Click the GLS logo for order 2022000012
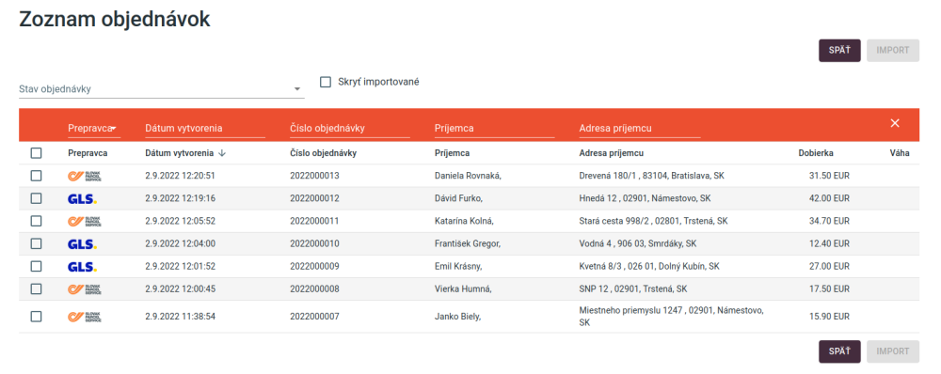 pos(82,198)
